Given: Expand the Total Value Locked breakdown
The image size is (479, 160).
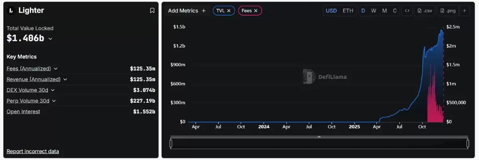Looking at the screenshot, I should [50, 39].
